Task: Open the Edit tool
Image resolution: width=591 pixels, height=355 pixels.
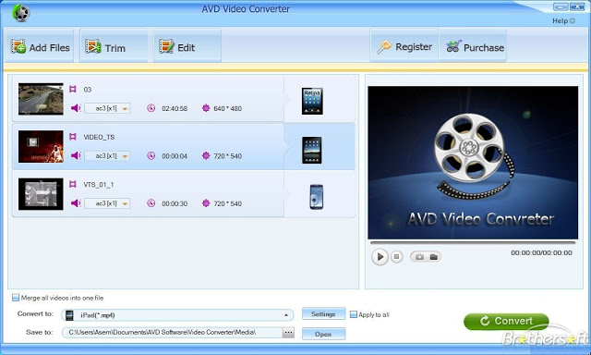Action: 187,47
